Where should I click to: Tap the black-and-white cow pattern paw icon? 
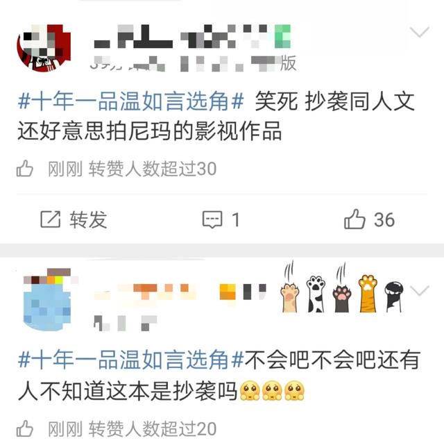click(316, 294)
